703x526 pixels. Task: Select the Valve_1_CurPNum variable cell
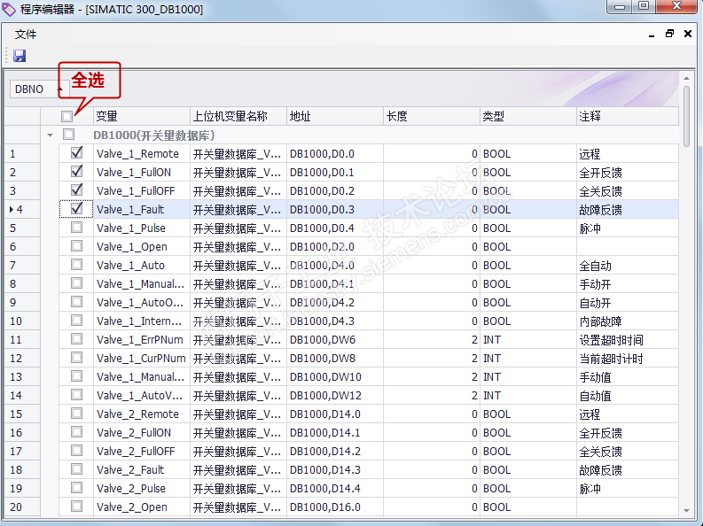tap(142, 358)
